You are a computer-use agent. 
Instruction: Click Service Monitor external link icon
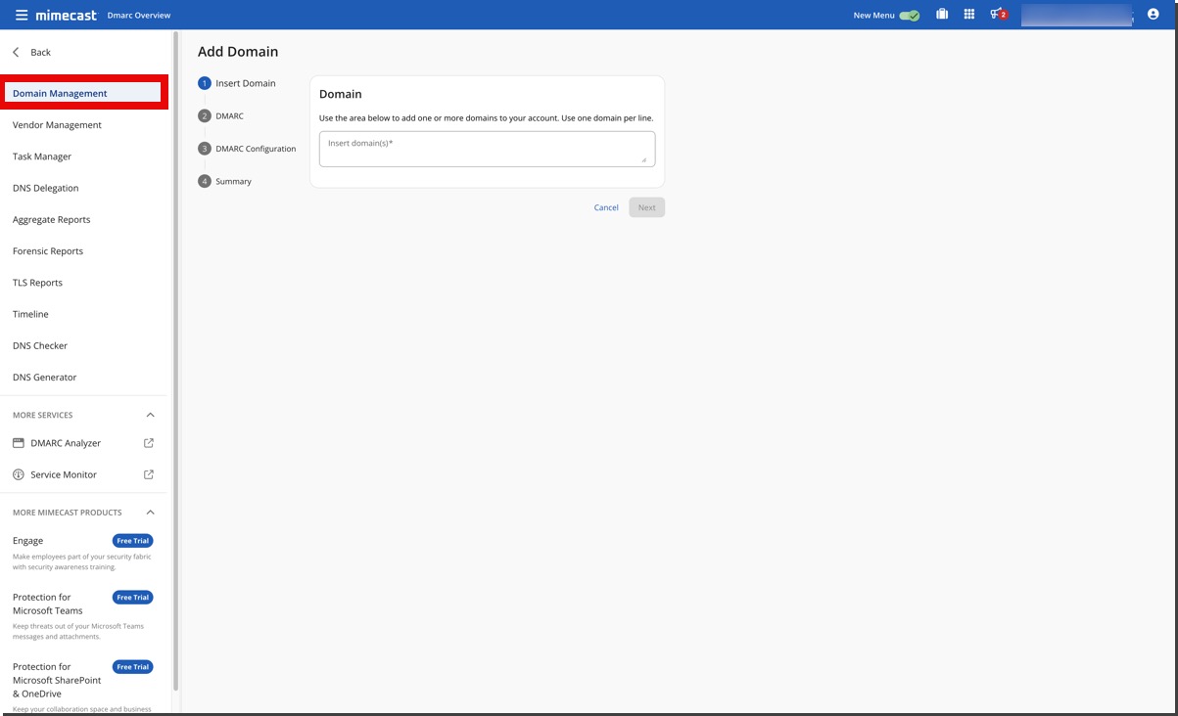(x=149, y=474)
